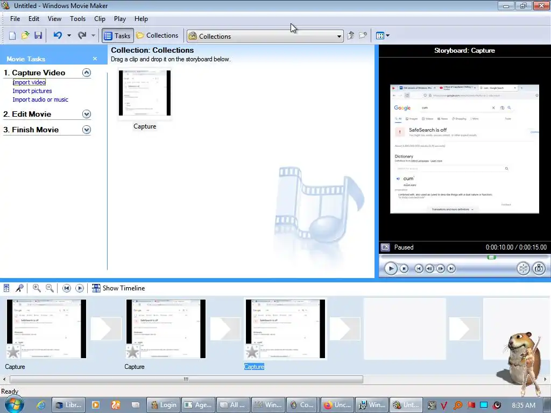The width and height of the screenshot is (551, 413).
Task: Collapse the Capture Video section
Action: pyautogui.click(x=87, y=73)
